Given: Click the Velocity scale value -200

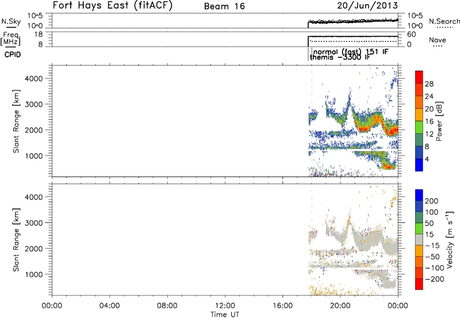Looking at the screenshot, I should coord(435,279).
